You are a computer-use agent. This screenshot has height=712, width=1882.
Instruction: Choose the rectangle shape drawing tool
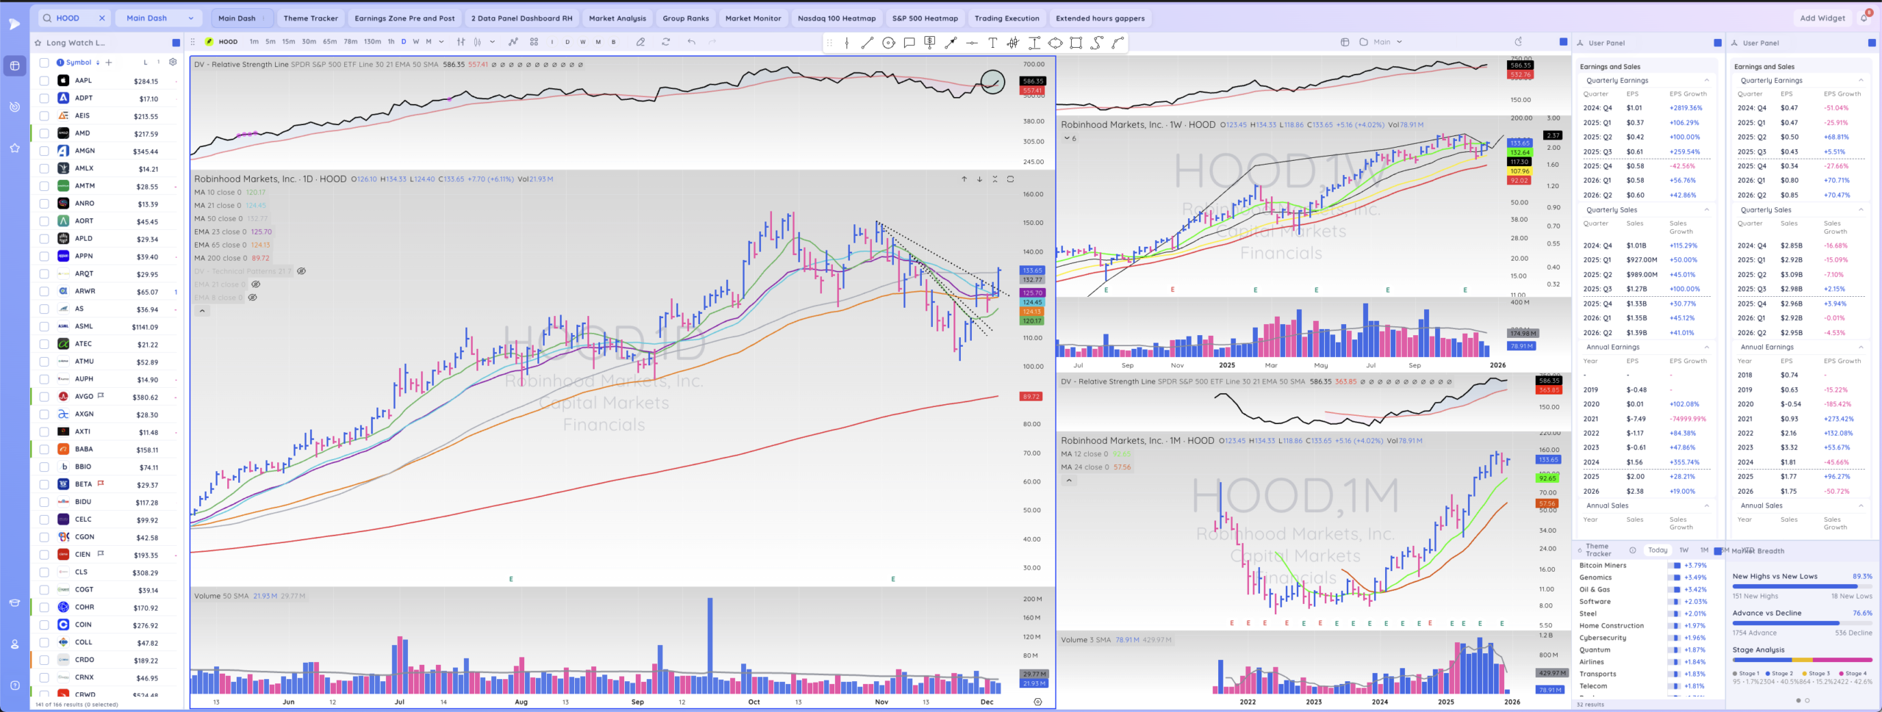(1076, 43)
